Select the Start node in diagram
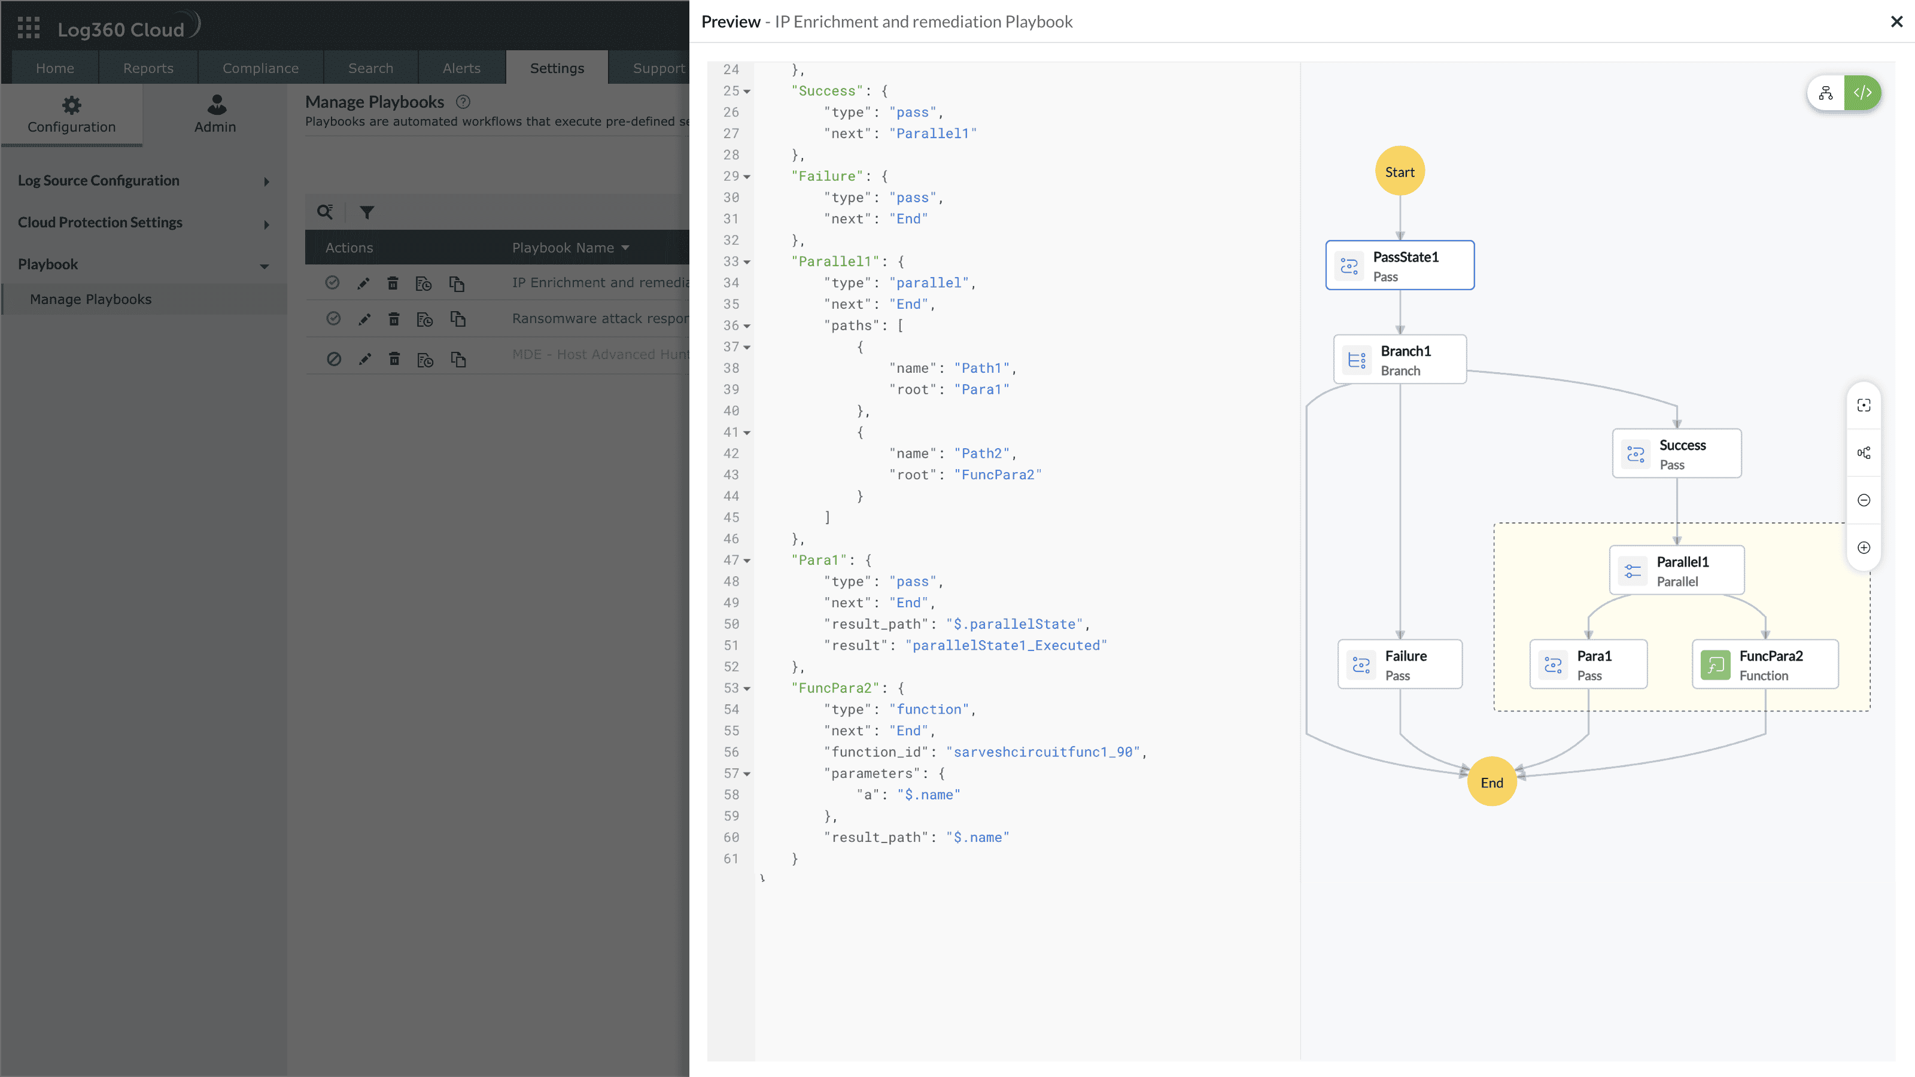The width and height of the screenshot is (1915, 1077). 1400,172
